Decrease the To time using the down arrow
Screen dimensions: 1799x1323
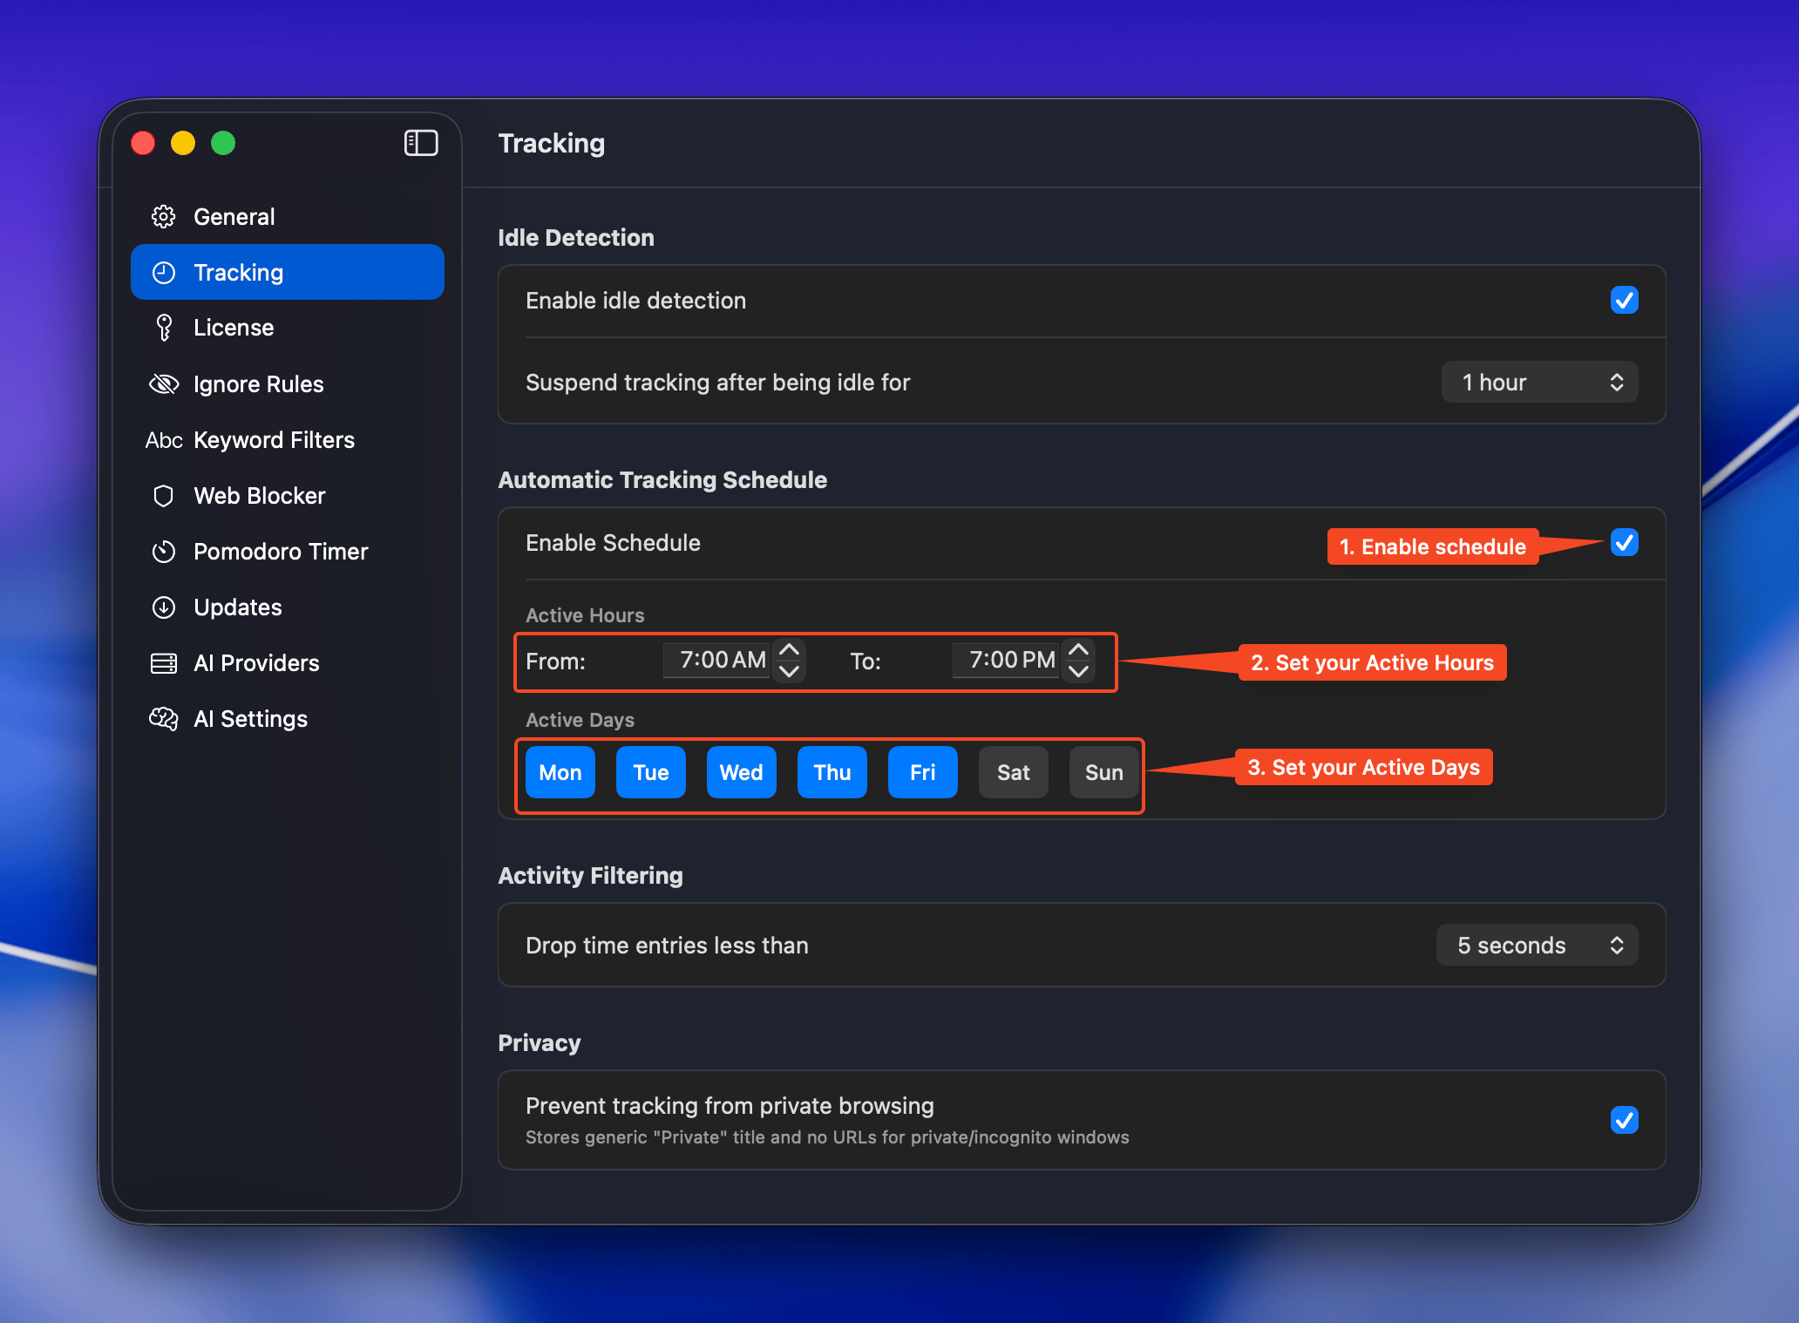pos(1078,671)
